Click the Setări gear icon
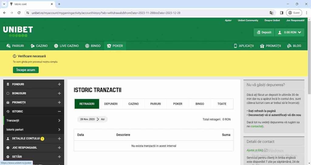 click(8, 157)
